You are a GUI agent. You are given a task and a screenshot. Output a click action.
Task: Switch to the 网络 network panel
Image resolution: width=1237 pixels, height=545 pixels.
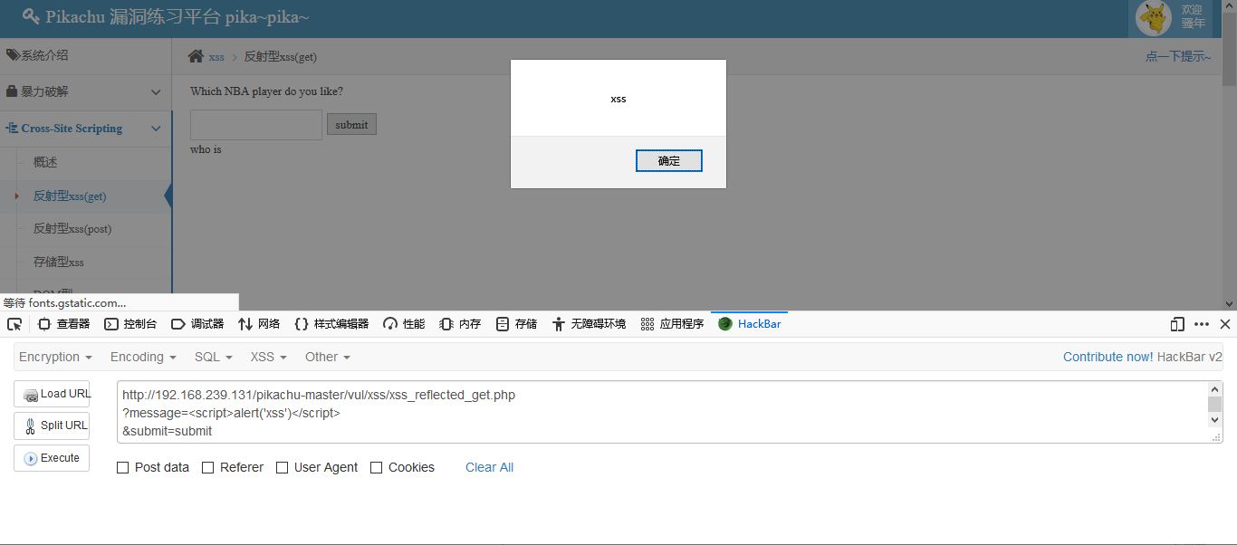tap(259, 324)
